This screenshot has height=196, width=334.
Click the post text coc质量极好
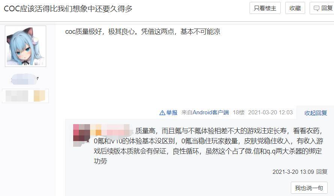[x=83, y=32]
